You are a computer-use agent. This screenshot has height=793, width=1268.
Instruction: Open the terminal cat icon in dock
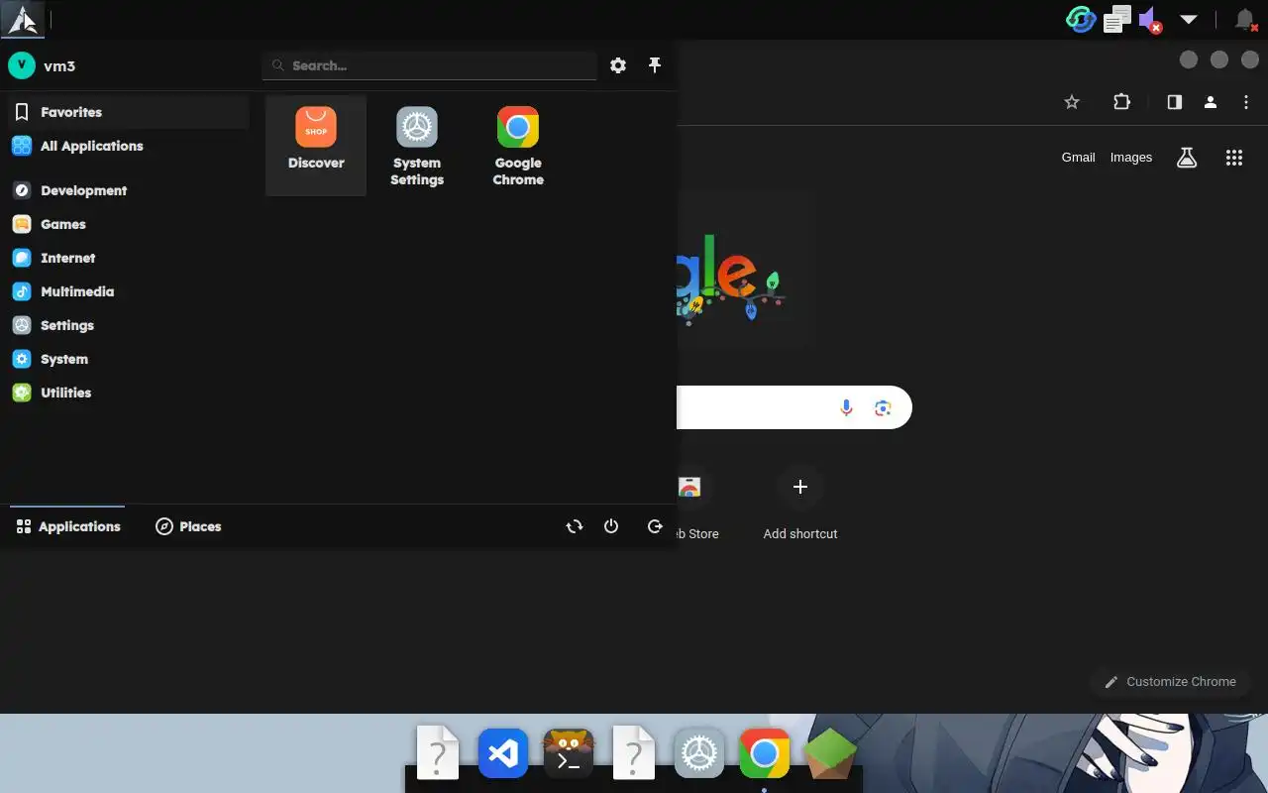[x=569, y=753]
